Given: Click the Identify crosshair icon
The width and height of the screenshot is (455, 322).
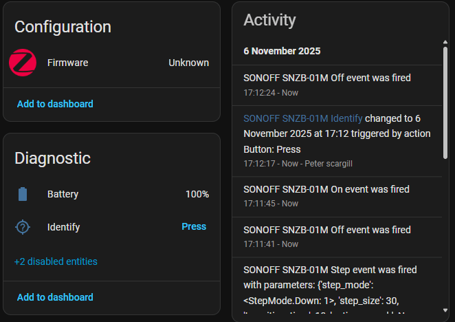Looking at the screenshot, I should pos(23,226).
